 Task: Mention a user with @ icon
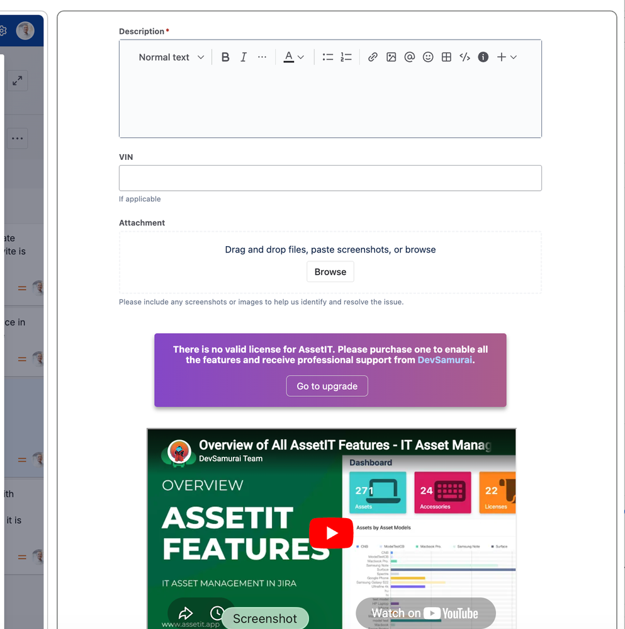coord(409,57)
